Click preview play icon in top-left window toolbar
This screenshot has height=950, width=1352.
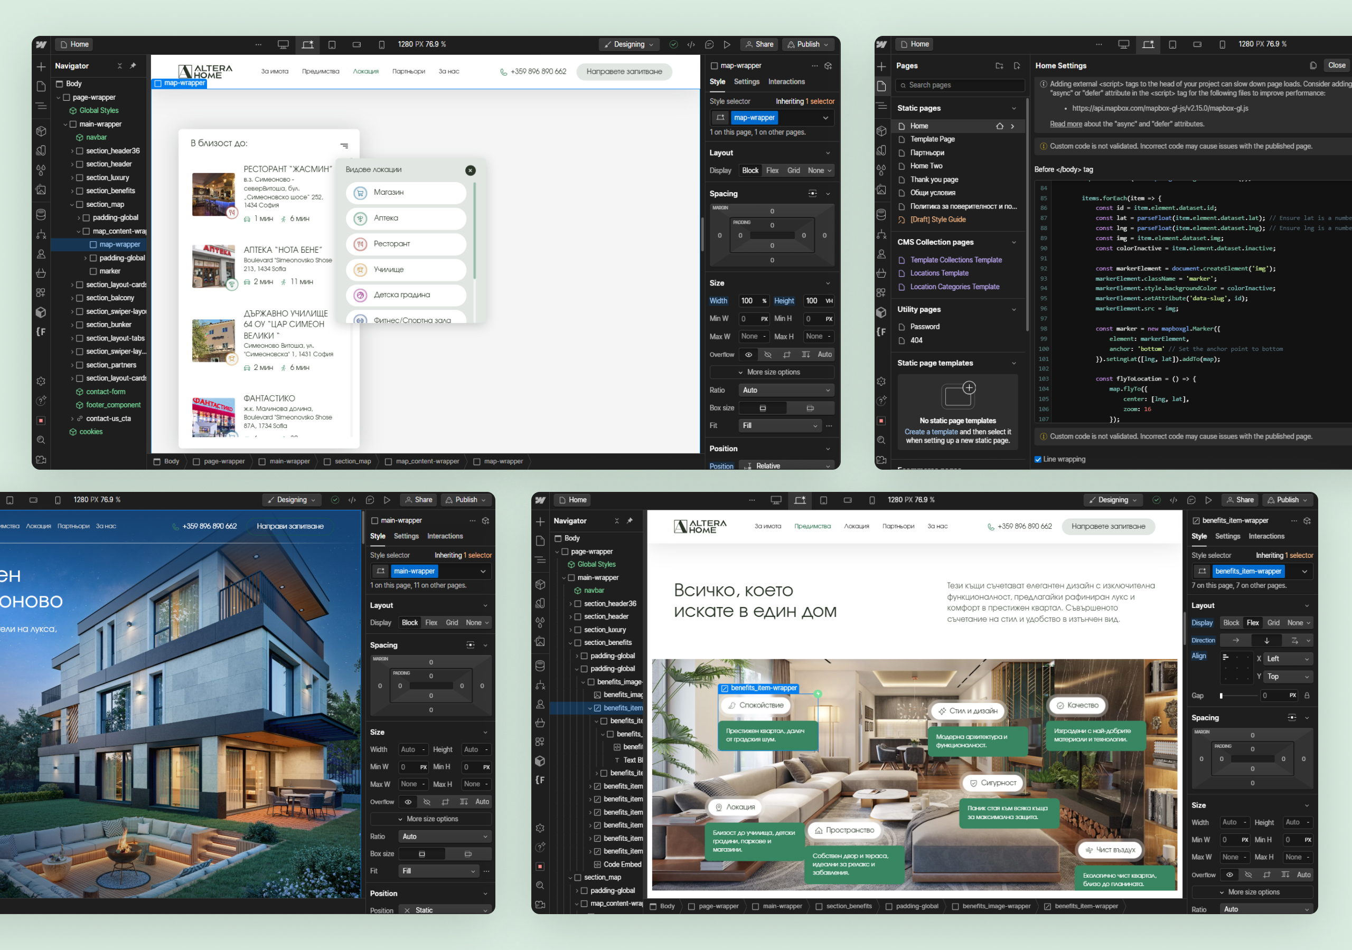(727, 45)
